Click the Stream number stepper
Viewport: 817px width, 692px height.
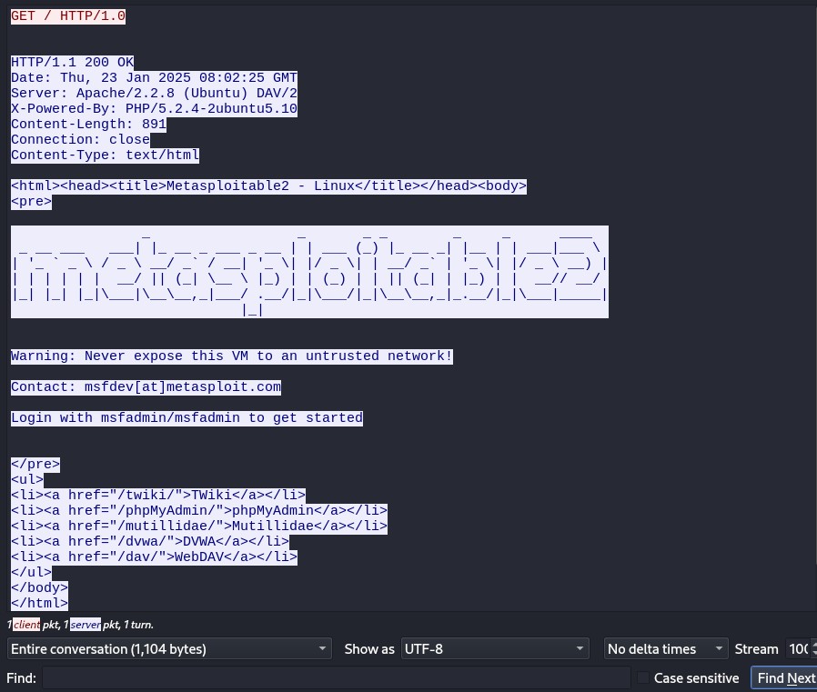coord(802,648)
